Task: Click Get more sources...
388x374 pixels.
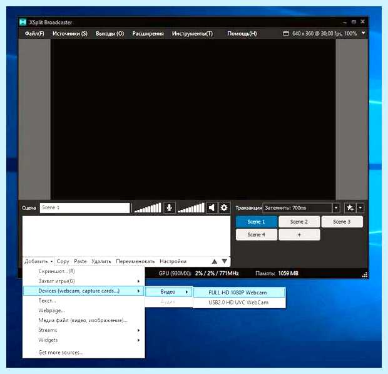Action: (84, 352)
